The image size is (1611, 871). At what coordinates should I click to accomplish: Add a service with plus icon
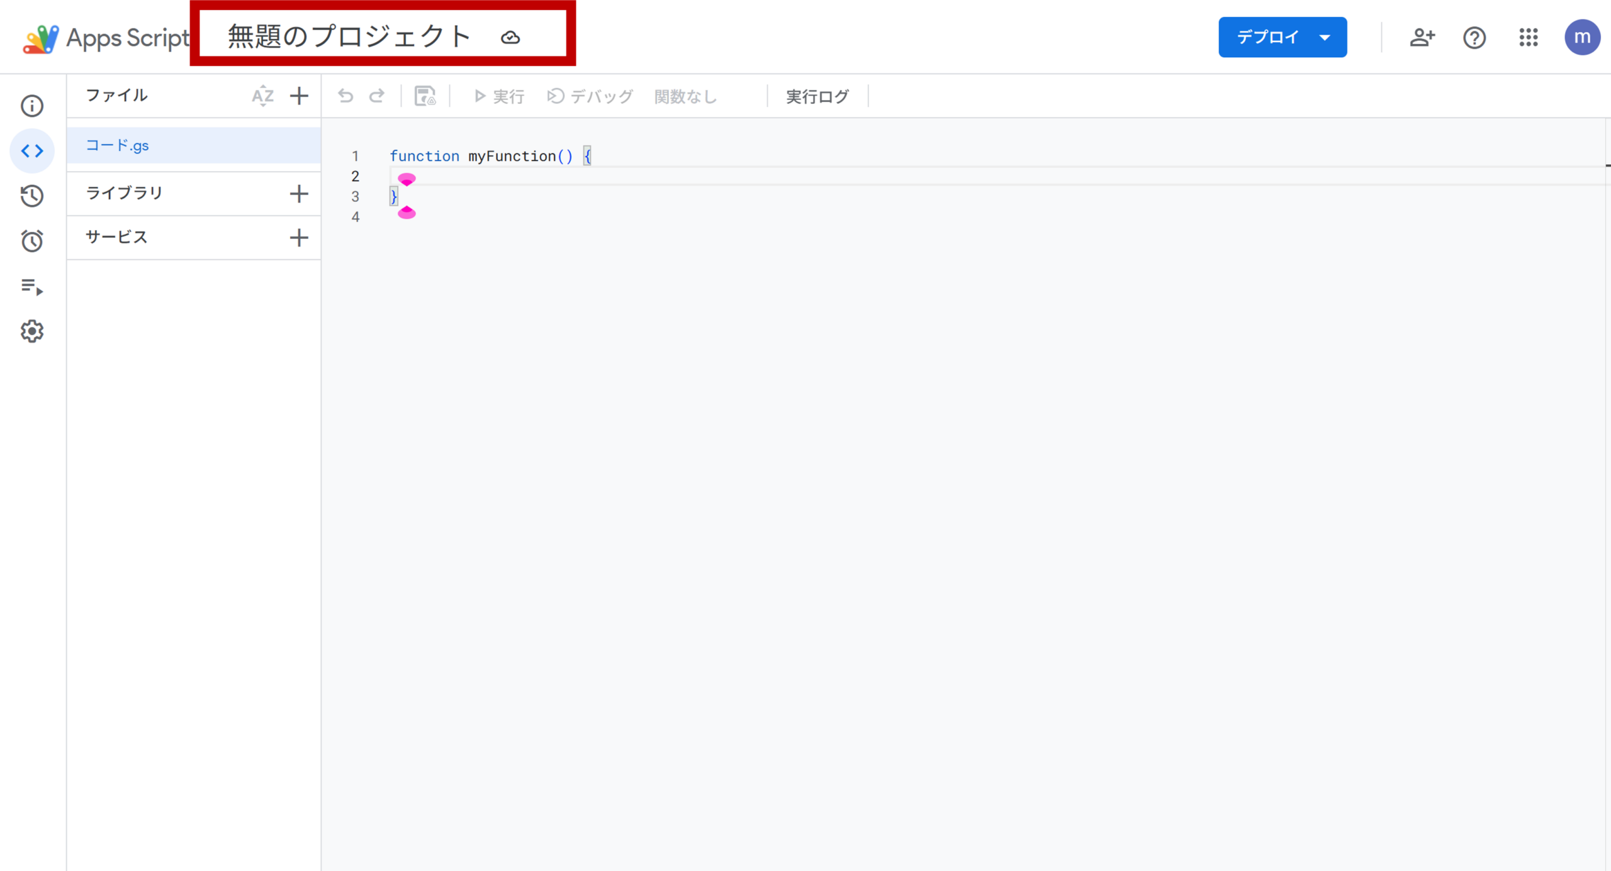coord(299,238)
